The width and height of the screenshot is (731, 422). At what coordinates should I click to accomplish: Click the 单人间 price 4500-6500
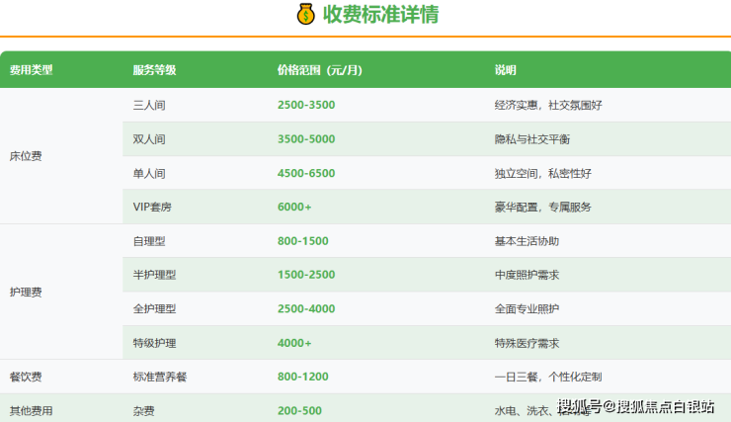coord(306,173)
